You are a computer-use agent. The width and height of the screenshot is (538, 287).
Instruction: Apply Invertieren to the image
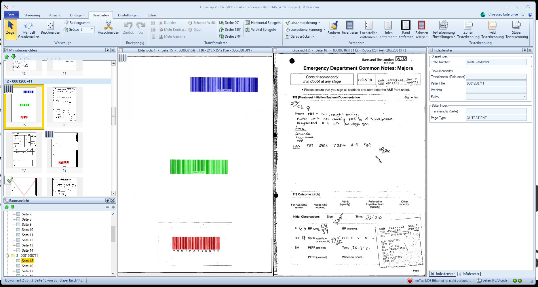pyautogui.click(x=350, y=28)
